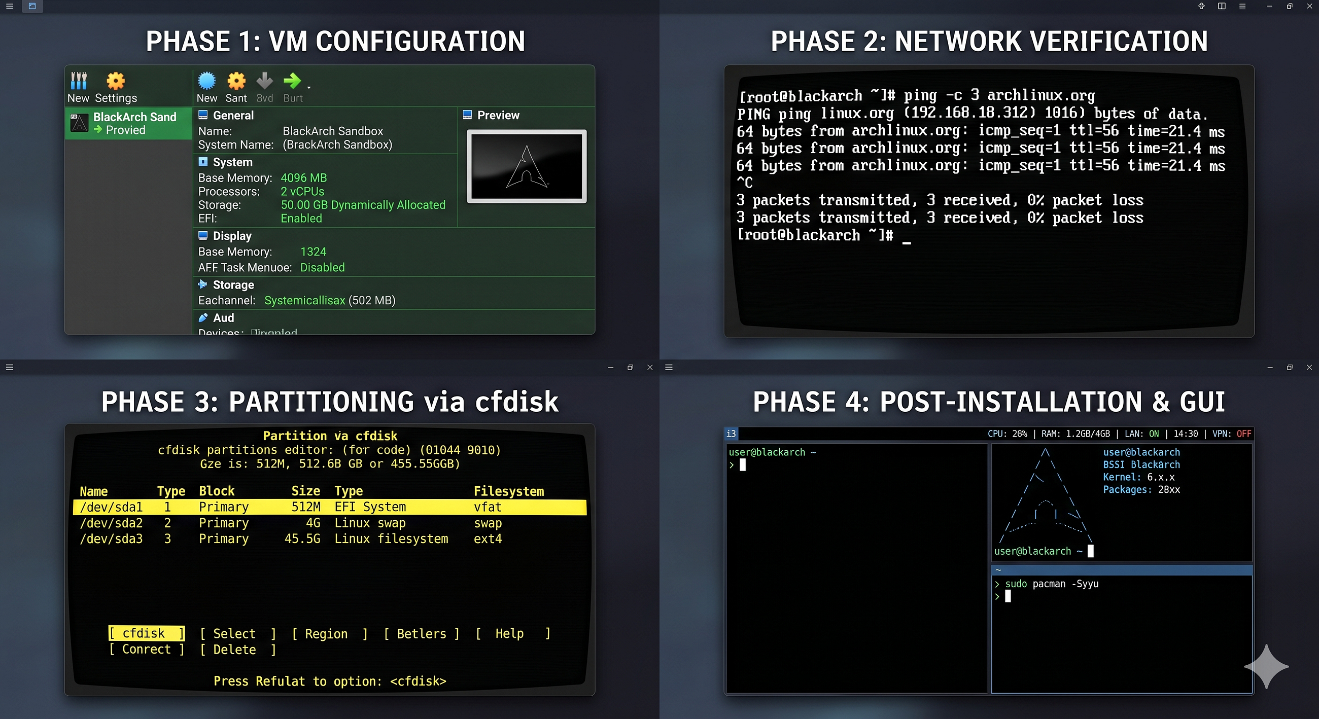Open hamburger menu of Phase 3 window
The width and height of the screenshot is (1319, 719).
pyautogui.click(x=9, y=367)
